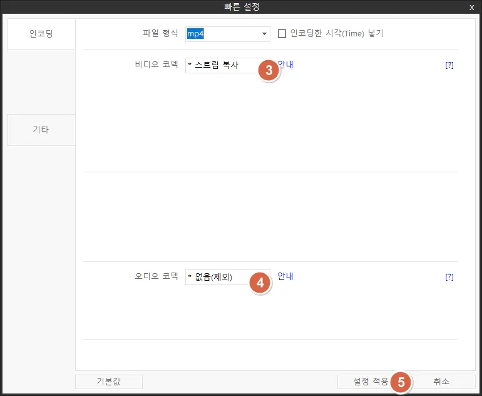The image size is (482, 396).
Task: Enable 인코딩한 시각(Time) 넣기 checkbox
Action: pyautogui.click(x=282, y=34)
